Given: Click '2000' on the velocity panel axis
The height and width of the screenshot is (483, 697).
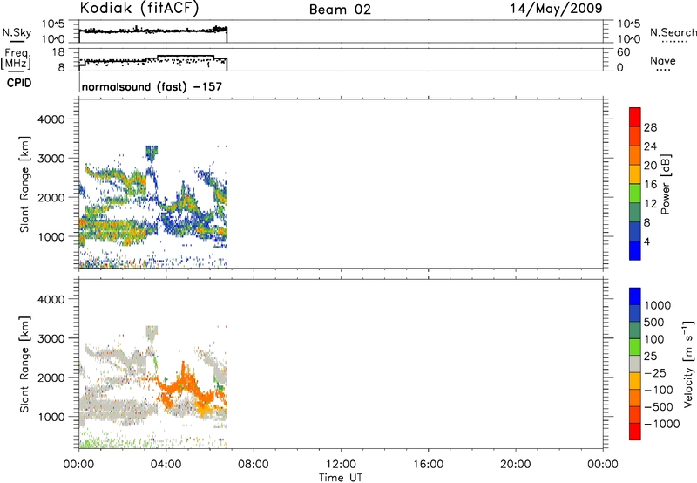Looking at the screenshot, I should (x=51, y=378).
